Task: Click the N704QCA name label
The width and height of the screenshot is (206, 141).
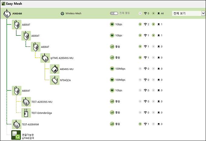Action: (x=65, y=80)
